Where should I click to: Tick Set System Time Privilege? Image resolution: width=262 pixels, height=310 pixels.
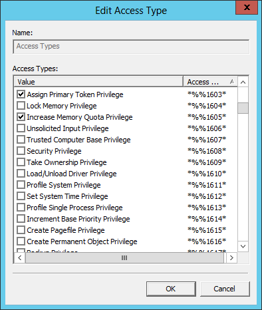tap(21, 196)
